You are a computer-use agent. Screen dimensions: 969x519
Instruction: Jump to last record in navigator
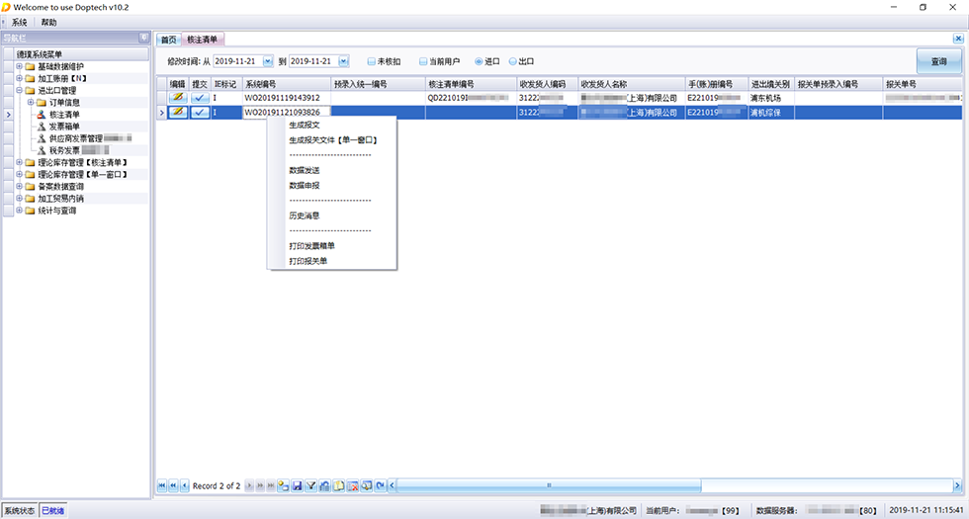tap(271, 485)
